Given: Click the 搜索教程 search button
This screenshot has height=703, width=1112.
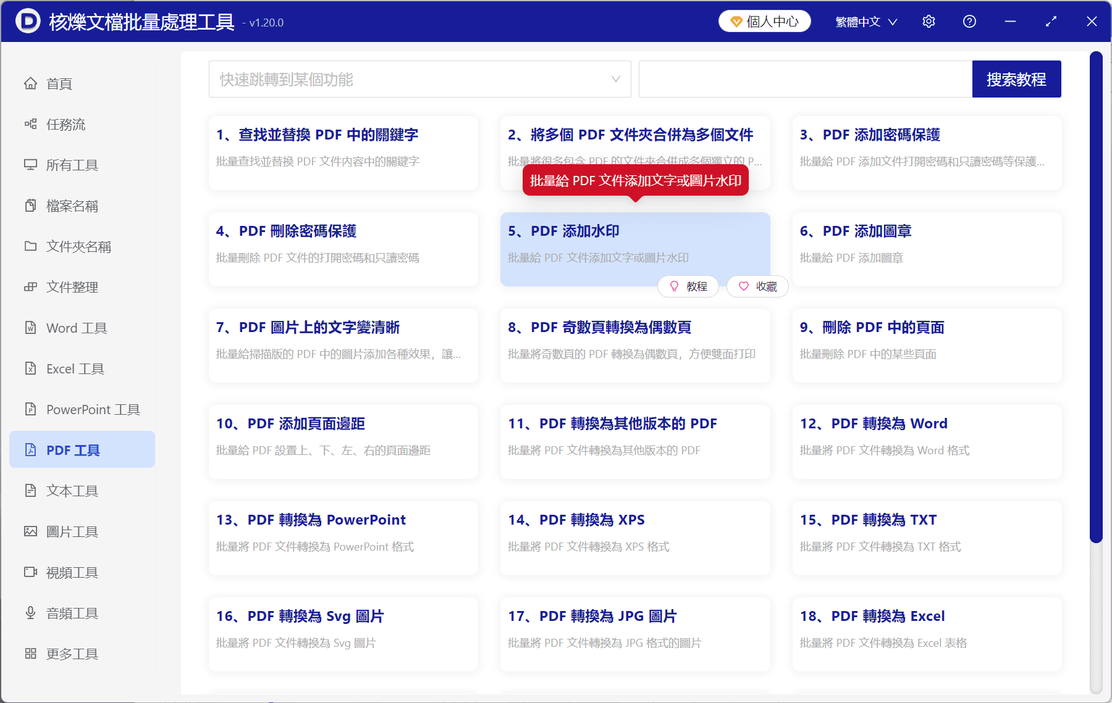Looking at the screenshot, I should pos(1016,79).
